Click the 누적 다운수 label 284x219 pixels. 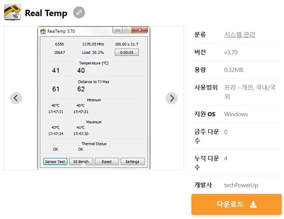[207, 163]
